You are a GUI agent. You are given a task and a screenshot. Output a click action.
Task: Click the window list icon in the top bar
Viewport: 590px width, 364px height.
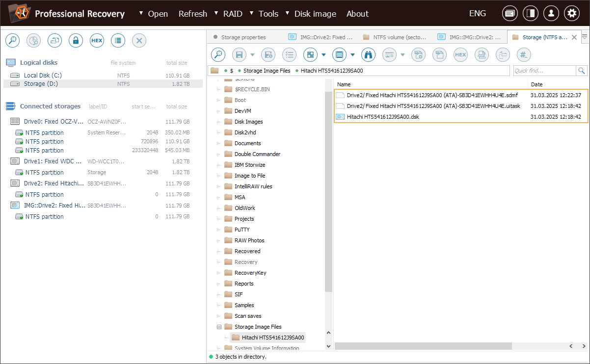[x=510, y=14]
